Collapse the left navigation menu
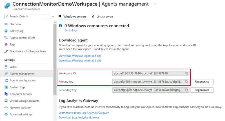Image resolution: width=225 pixels, height=121 pixels. [x=53, y=17]
